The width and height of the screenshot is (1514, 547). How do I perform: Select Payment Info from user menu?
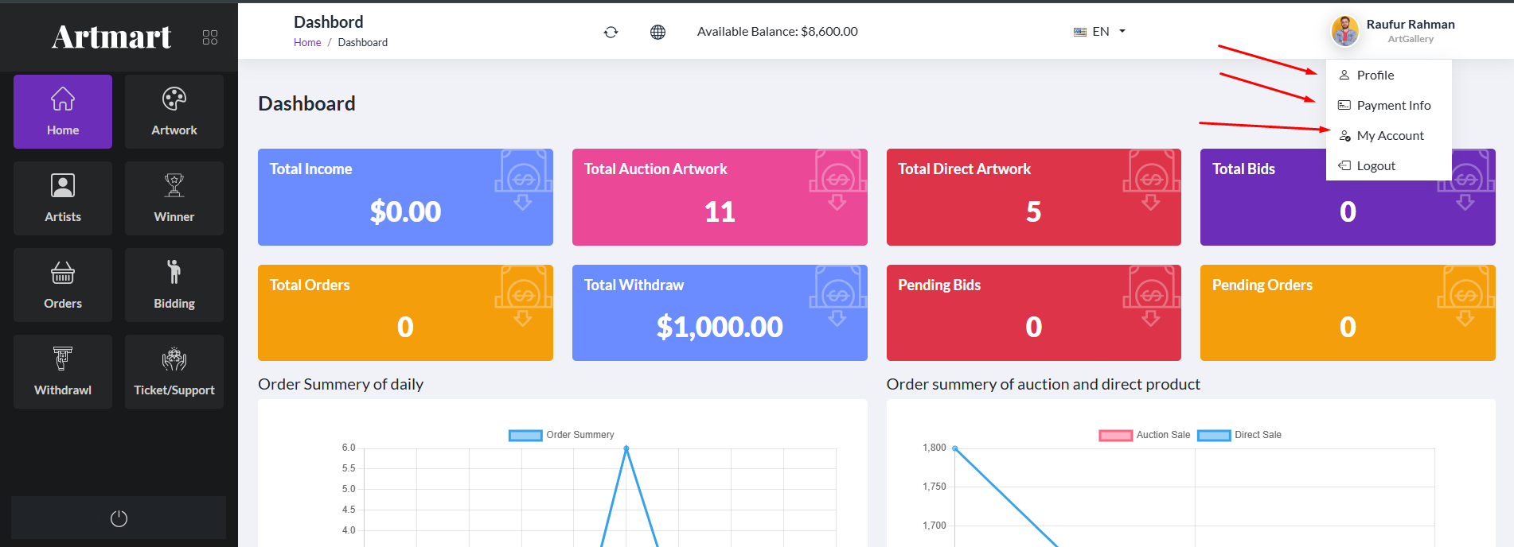1393,106
